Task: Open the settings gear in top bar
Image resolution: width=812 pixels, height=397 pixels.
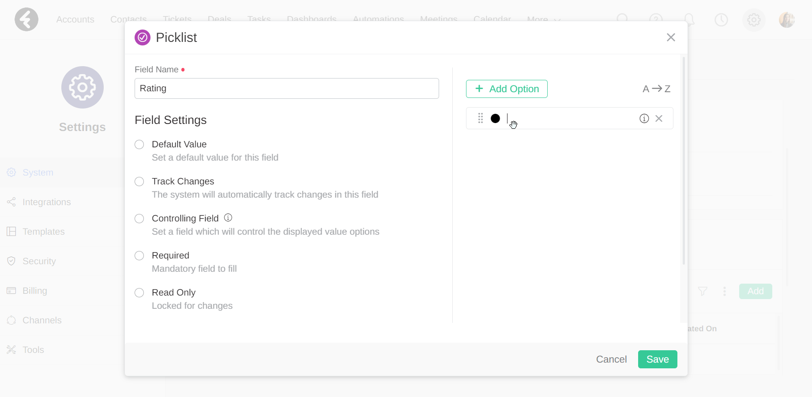Action: pyautogui.click(x=754, y=19)
